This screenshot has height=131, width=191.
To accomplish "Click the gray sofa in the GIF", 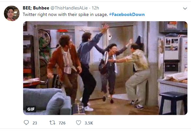I will pos(47,101).
